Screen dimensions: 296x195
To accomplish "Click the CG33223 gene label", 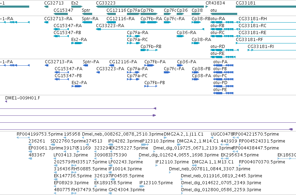I will click(106, 3).
